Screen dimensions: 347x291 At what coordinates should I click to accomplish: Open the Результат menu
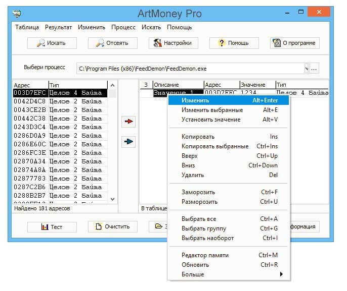pos(59,27)
